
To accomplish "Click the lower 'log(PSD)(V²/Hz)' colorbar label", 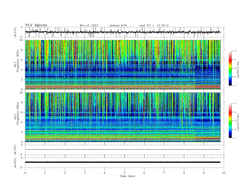I will tap(238, 122).
